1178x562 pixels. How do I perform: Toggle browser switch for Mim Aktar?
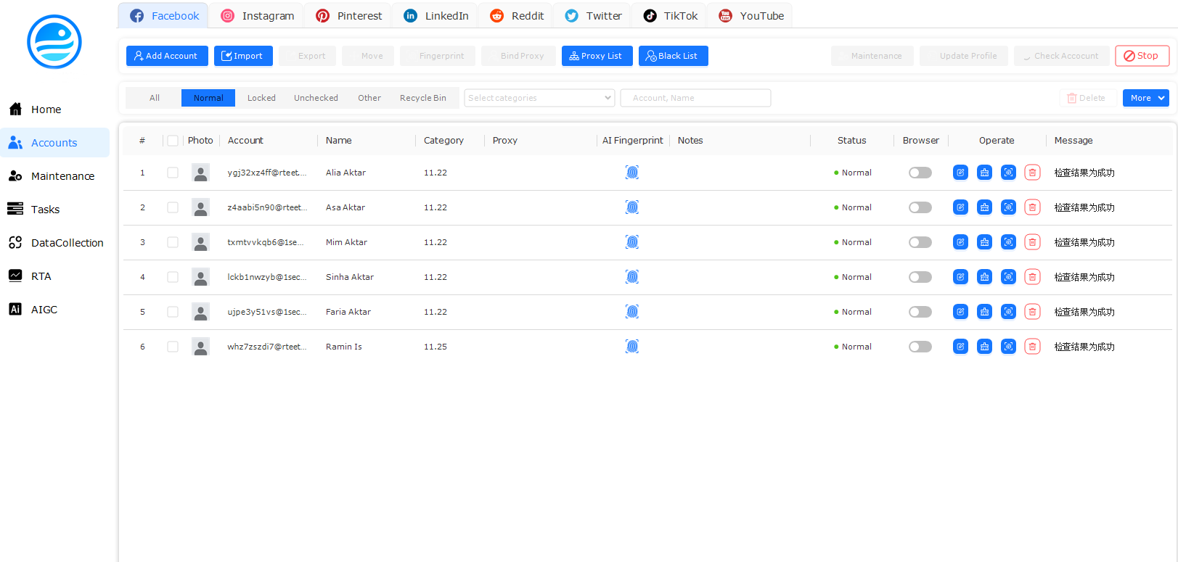point(920,242)
